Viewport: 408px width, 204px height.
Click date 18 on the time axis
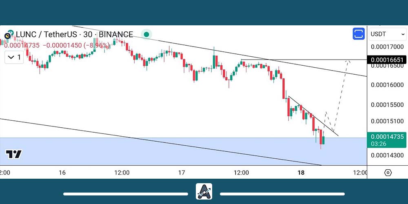pos(301,173)
